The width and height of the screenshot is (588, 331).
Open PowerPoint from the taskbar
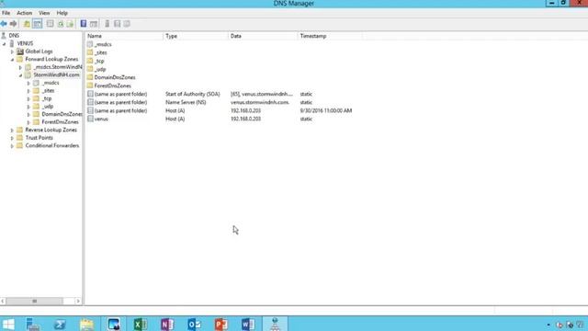[x=221, y=324]
